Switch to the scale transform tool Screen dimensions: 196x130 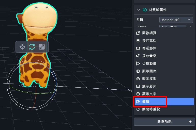tap(42, 47)
